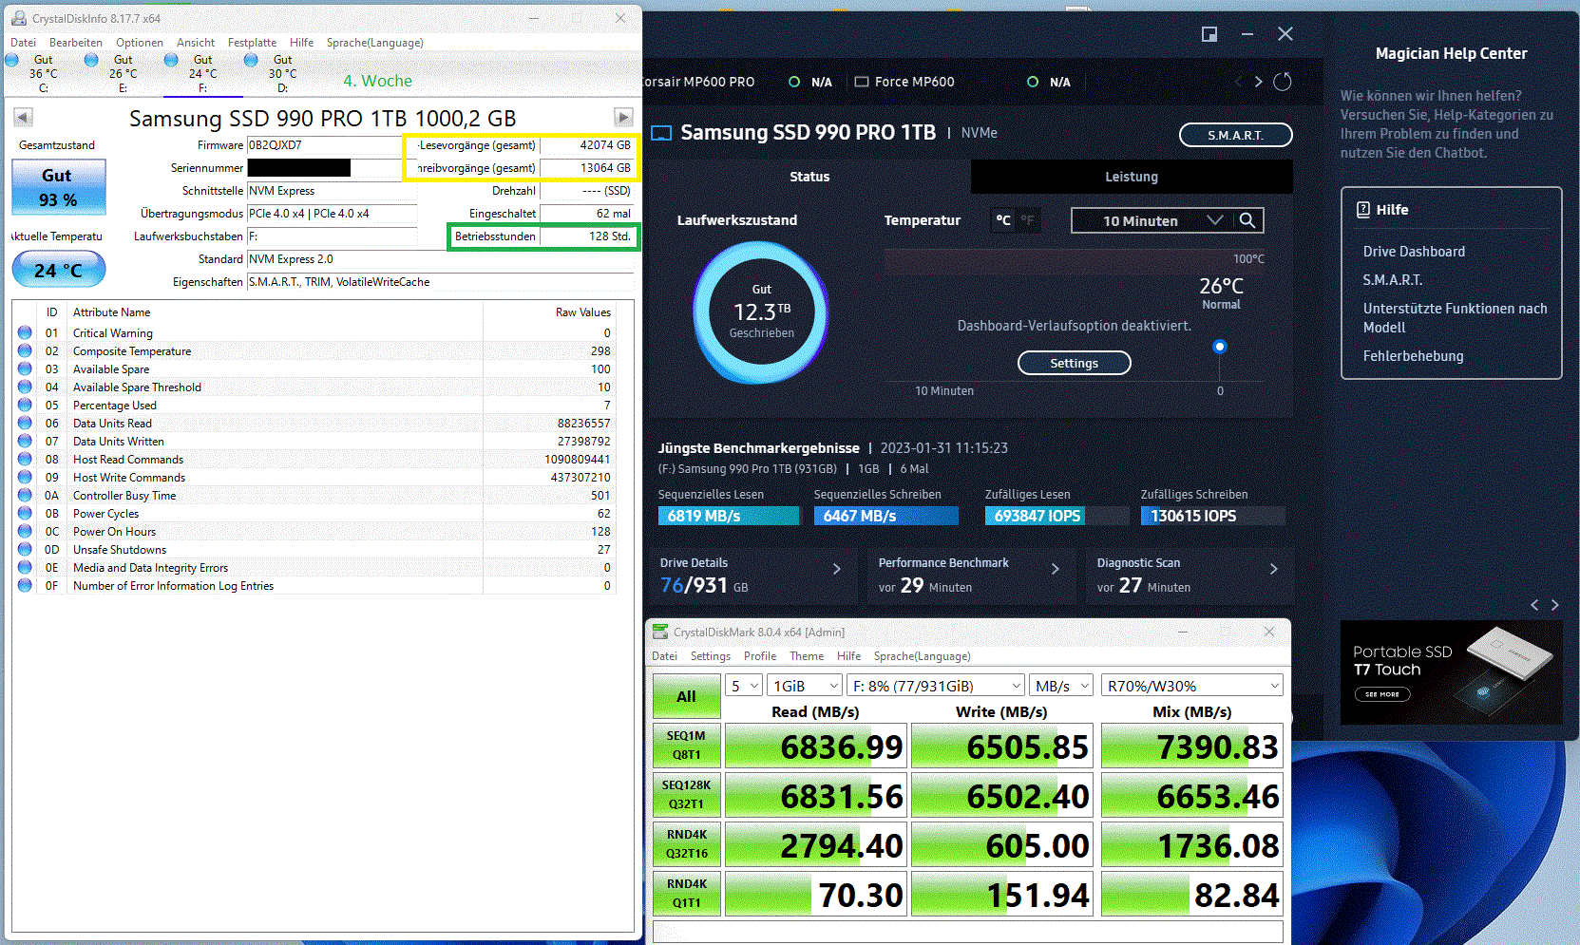Click the Data Units Written status orb

tap(25, 441)
